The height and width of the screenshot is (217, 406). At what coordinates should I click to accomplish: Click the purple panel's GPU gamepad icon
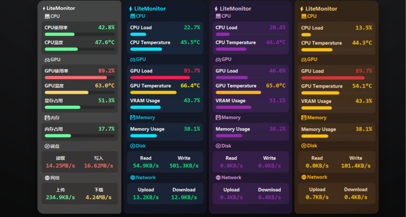[x=218, y=60]
